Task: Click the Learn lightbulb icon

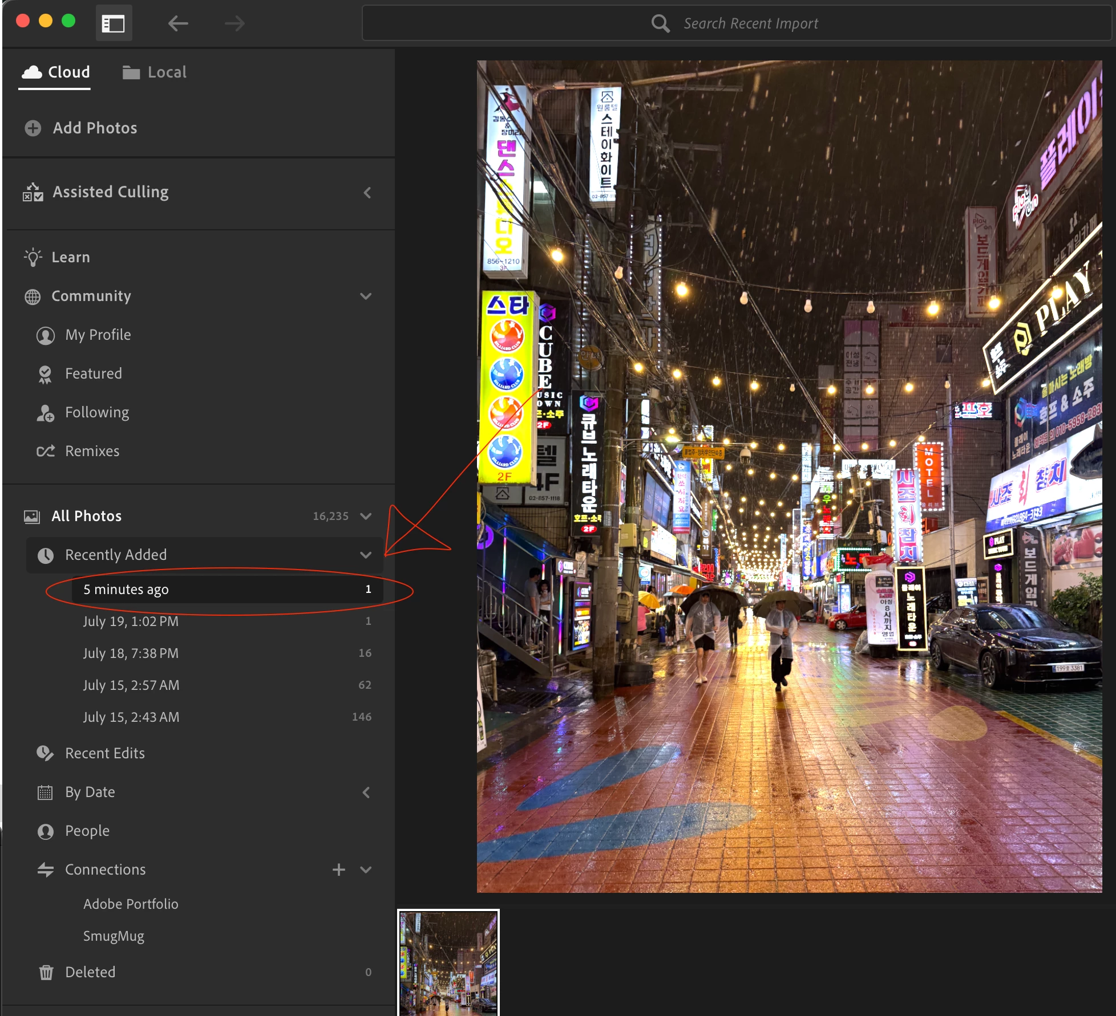Action: (33, 257)
